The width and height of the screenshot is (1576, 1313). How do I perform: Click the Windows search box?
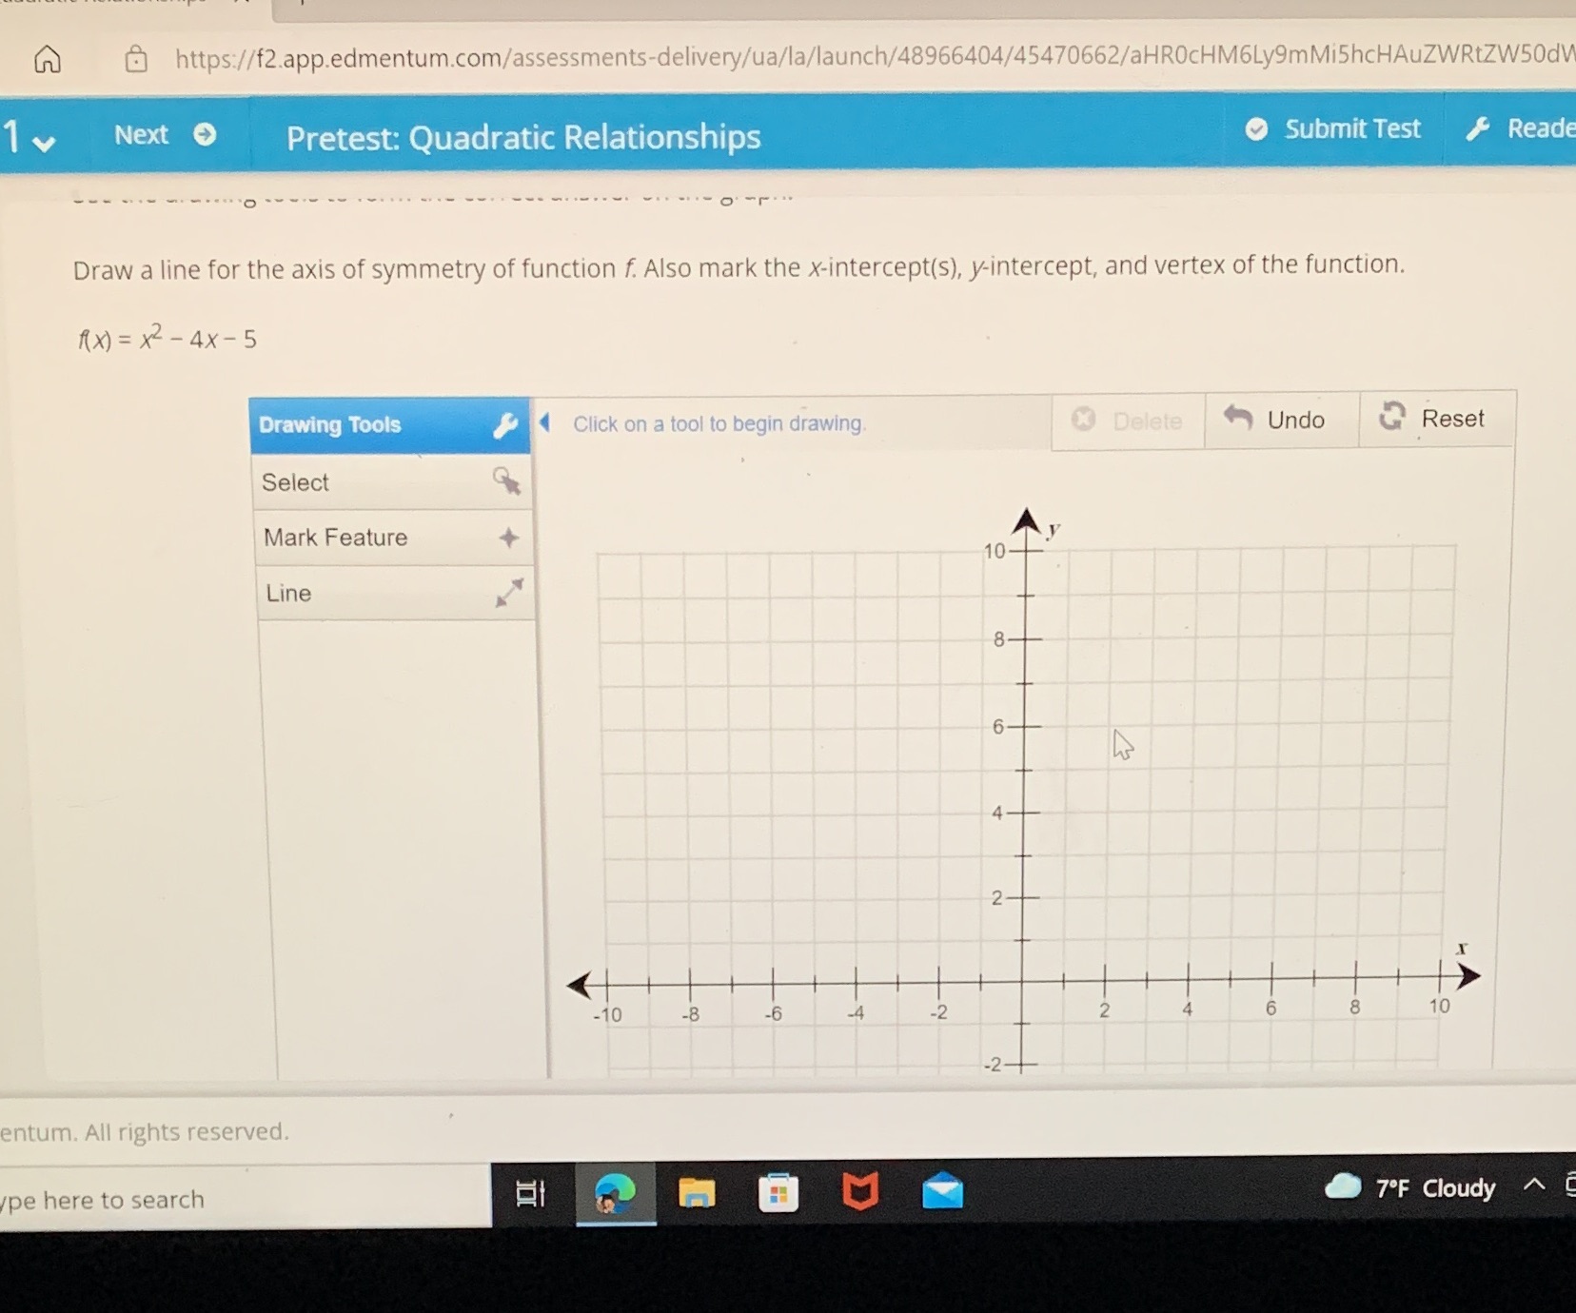[246, 1199]
